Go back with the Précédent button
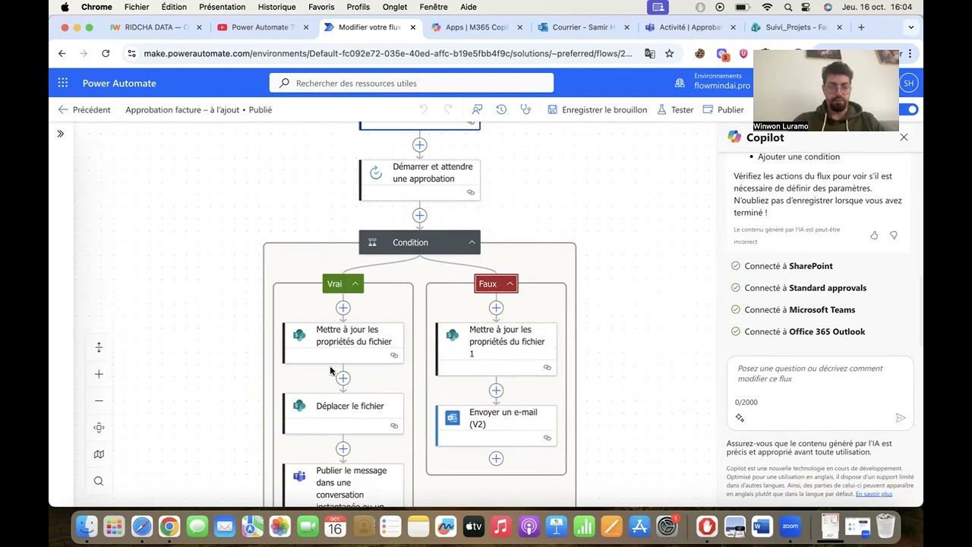972x547 pixels. tap(84, 109)
